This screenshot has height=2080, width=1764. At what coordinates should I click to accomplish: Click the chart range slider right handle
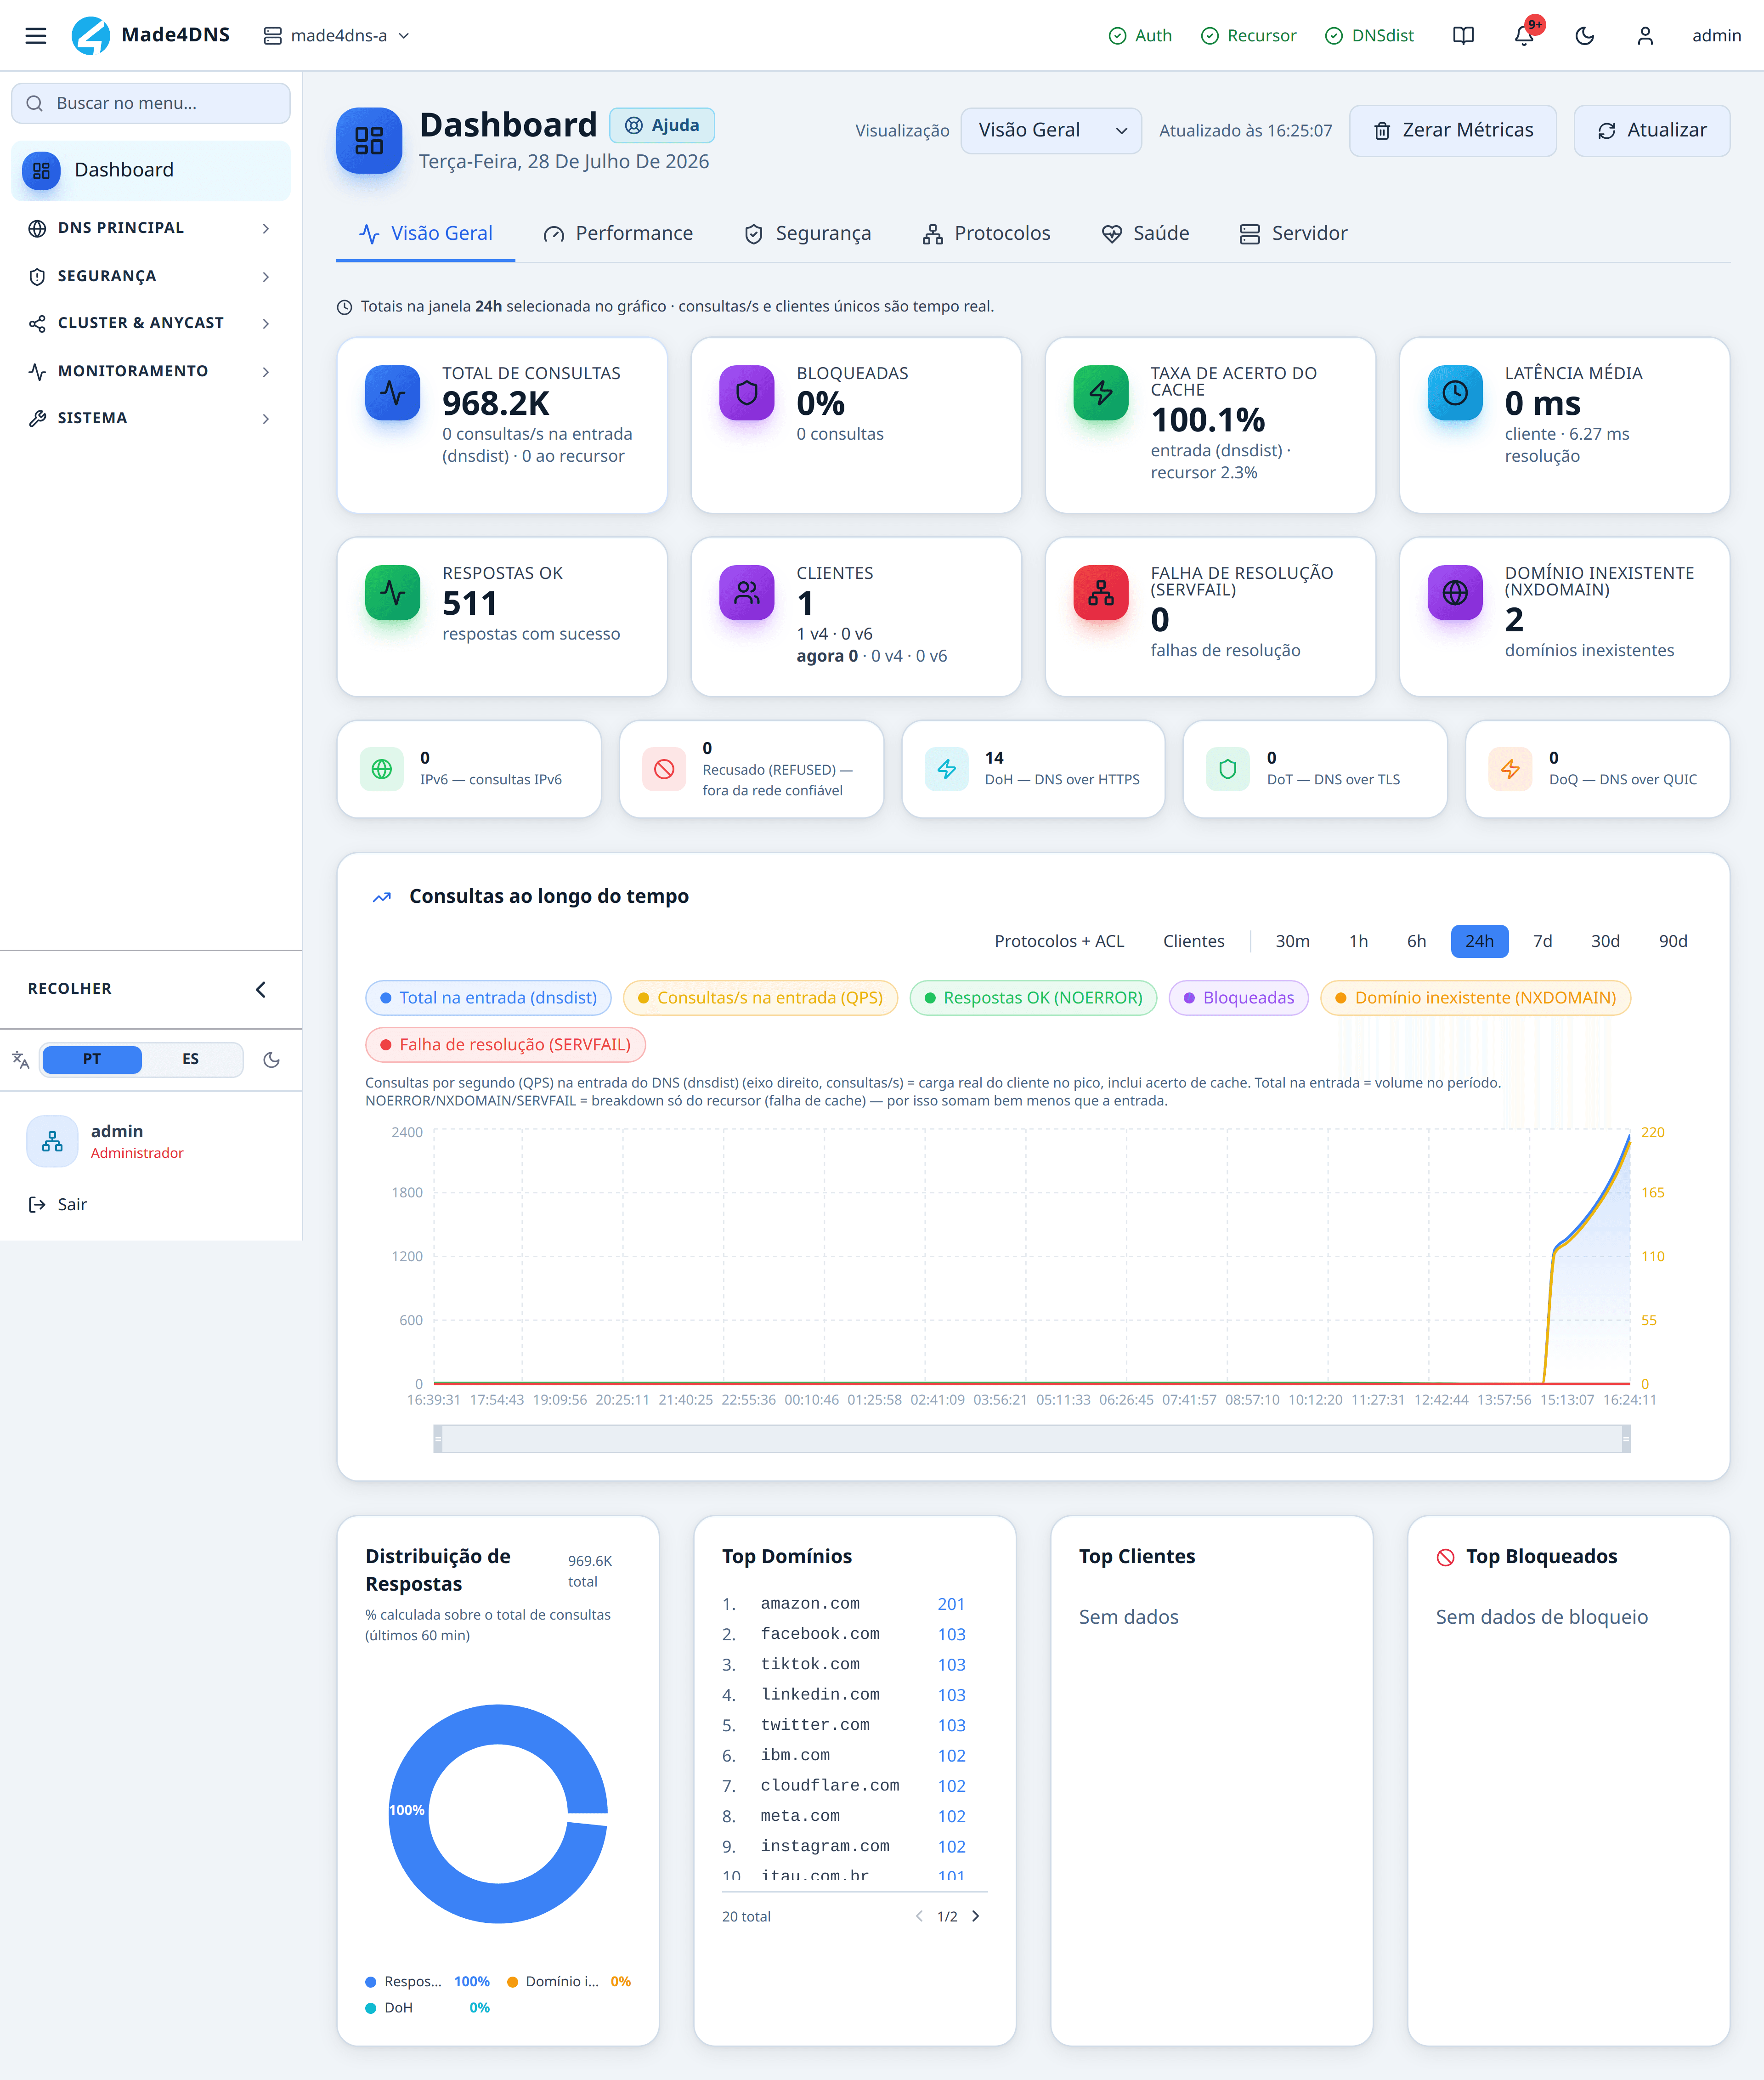tap(1626, 1439)
